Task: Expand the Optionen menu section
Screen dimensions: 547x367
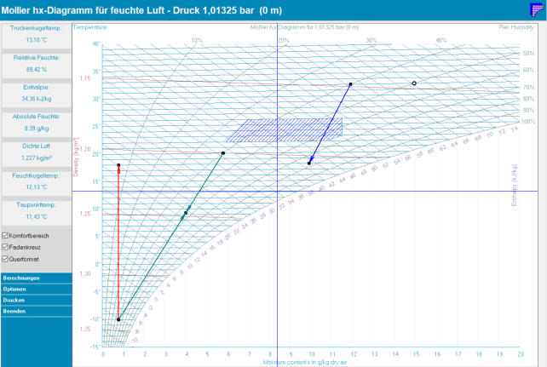Action: click(36, 290)
